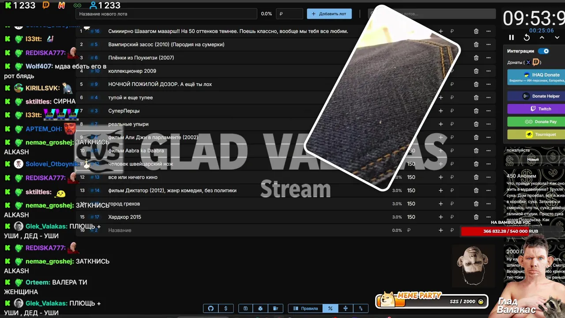Select lot name "тупой и еще тупее"

(130, 98)
